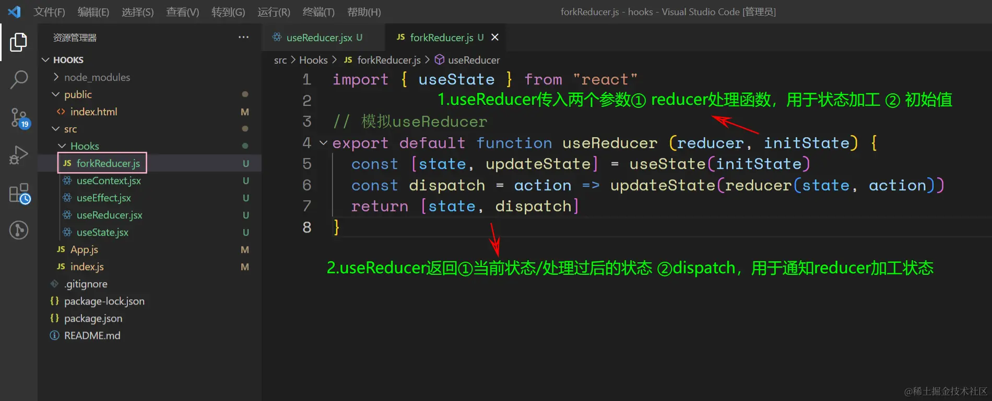This screenshot has width=992, height=401.
Task: Click line number 6 in the gutter
Action: [306, 185]
